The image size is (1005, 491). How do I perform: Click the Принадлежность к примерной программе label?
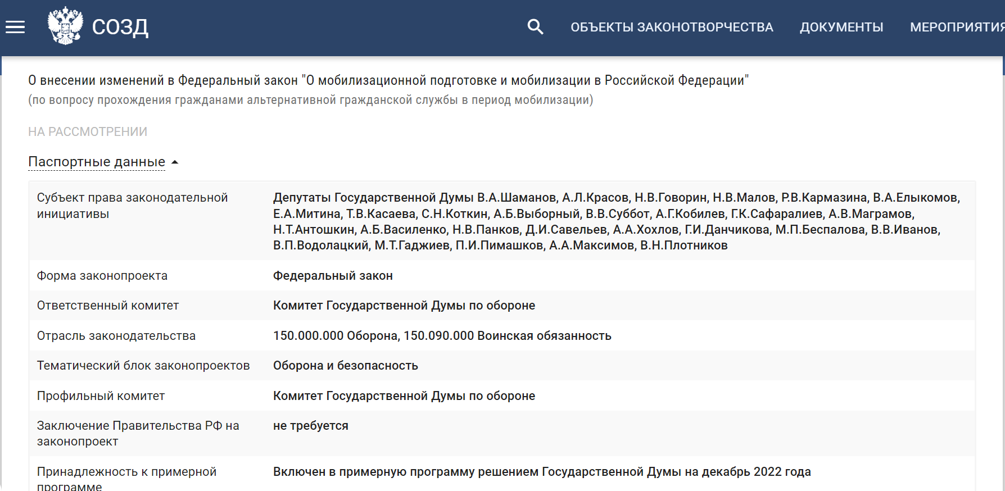coord(126,479)
